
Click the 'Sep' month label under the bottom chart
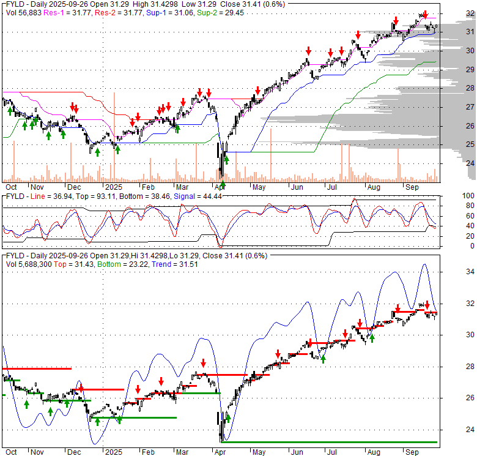[x=412, y=452]
